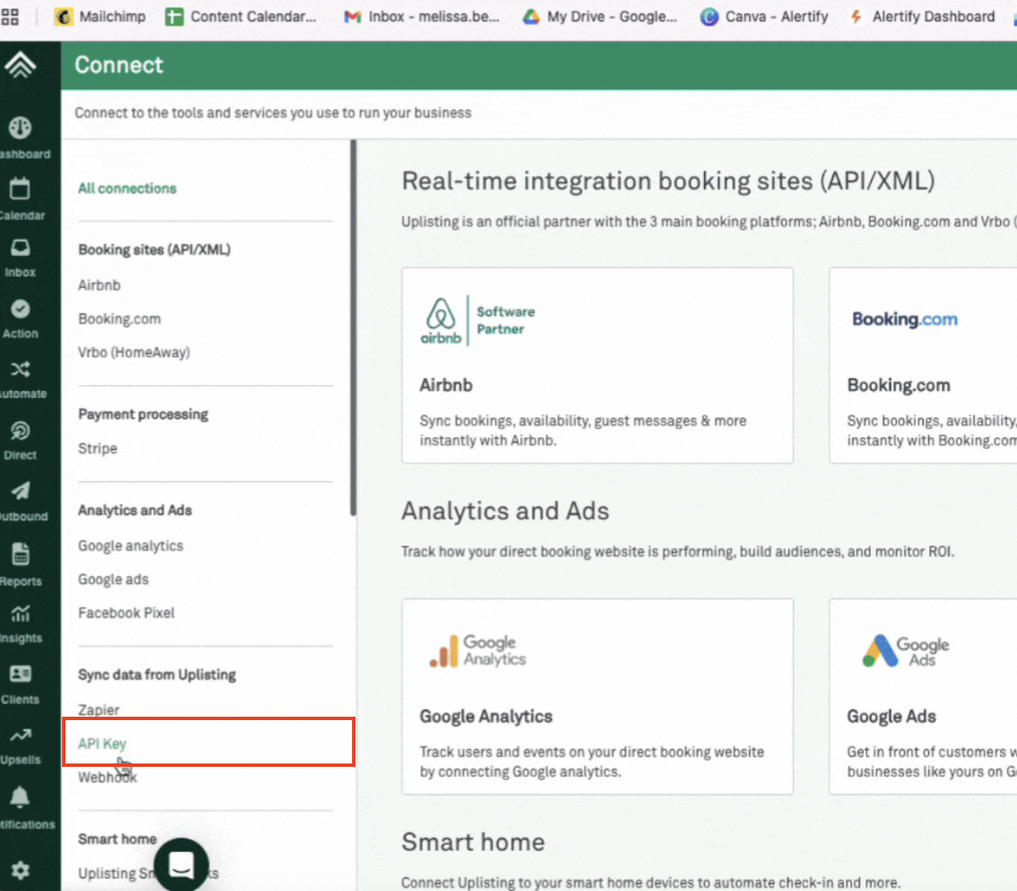Image resolution: width=1017 pixels, height=891 pixels.
Task: Open the Automate shuffle icon
Action: point(20,369)
